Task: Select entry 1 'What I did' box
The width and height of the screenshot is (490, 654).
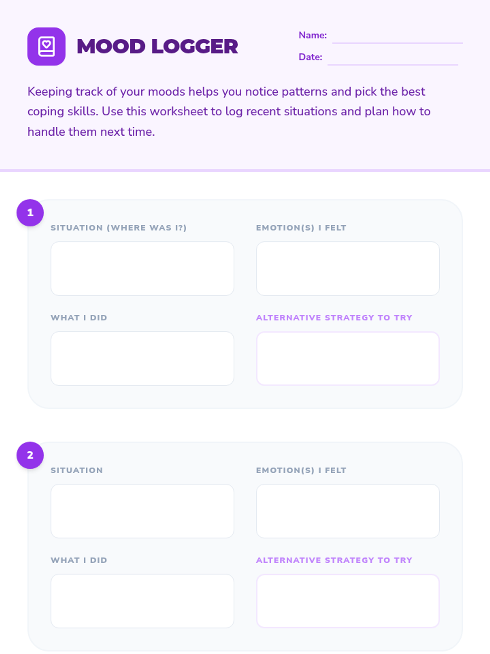Action: (142, 358)
